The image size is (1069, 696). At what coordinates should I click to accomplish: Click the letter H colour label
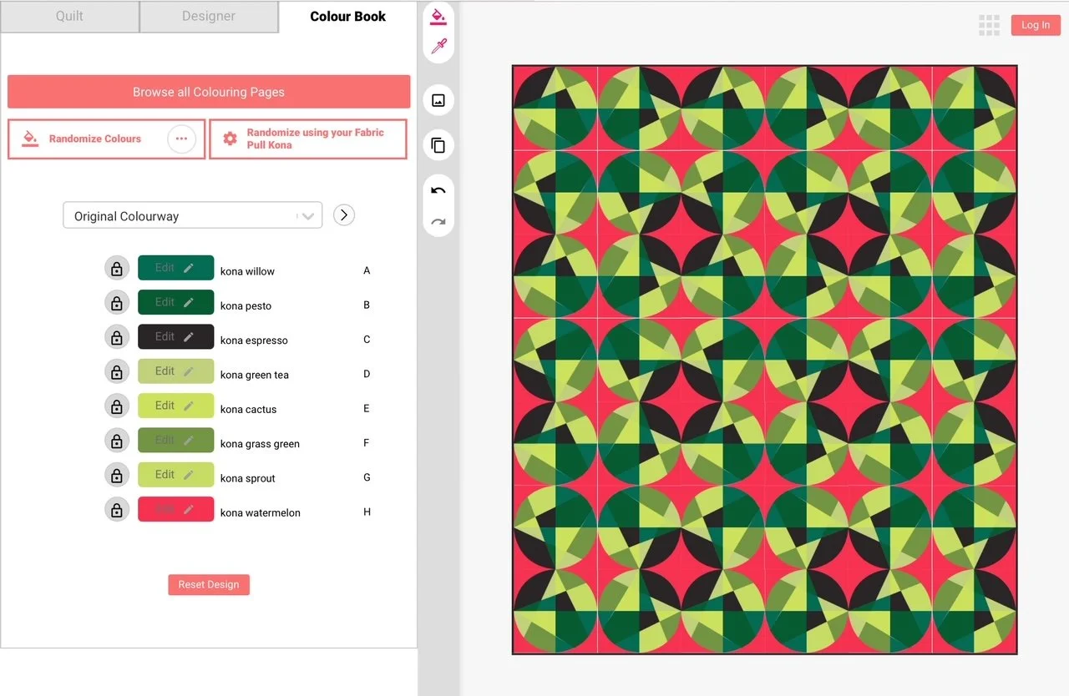(367, 512)
